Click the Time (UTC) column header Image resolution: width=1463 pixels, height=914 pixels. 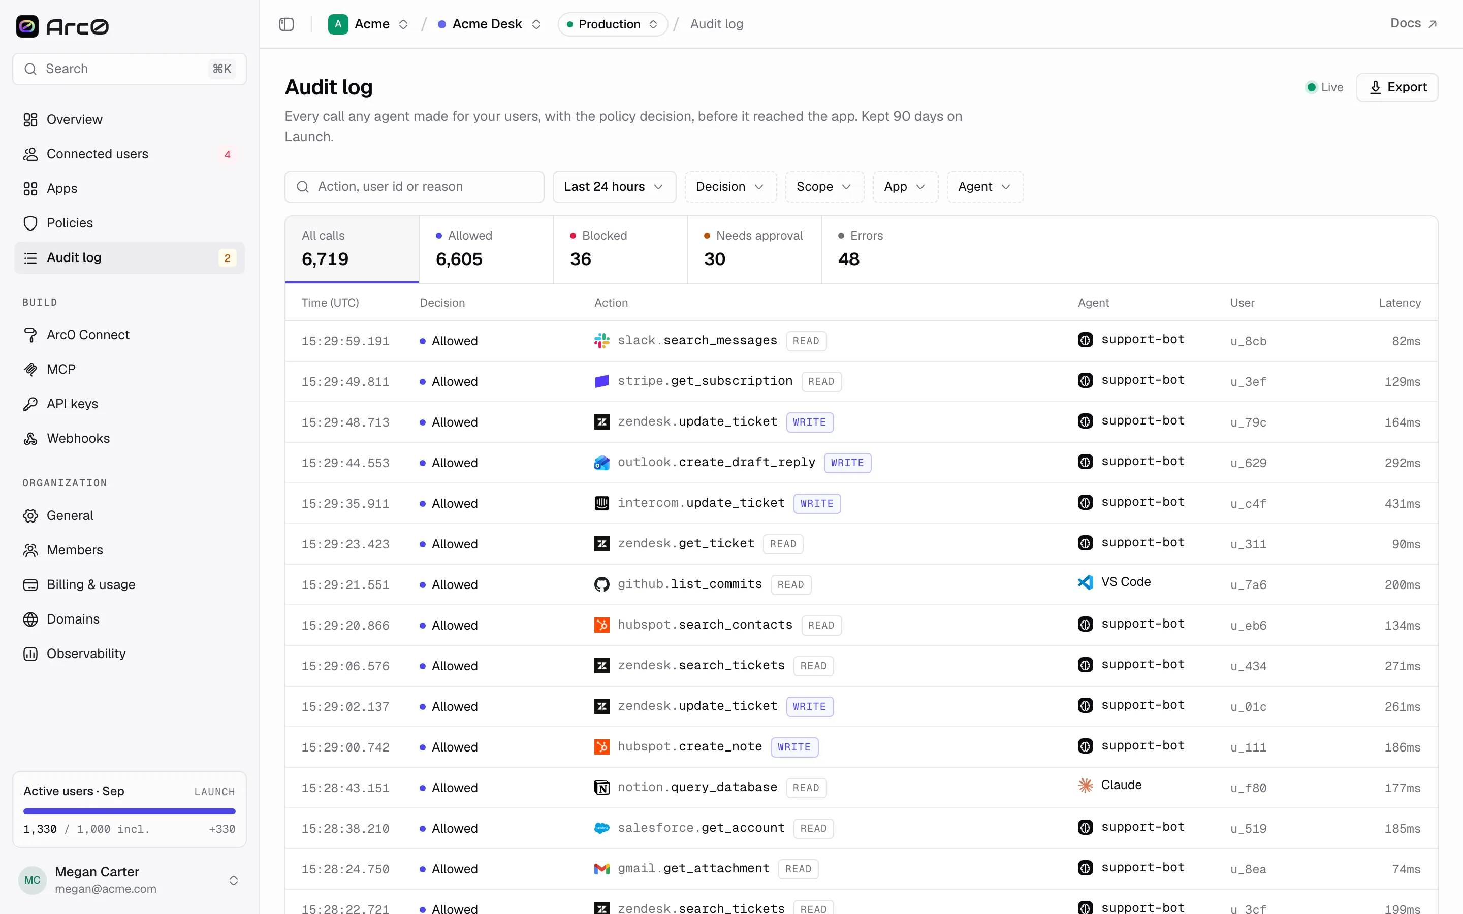coord(330,303)
